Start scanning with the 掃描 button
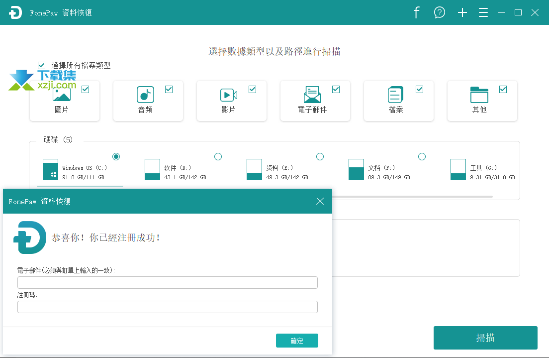549x358 pixels. pyautogui.click(x=485, y=338)
